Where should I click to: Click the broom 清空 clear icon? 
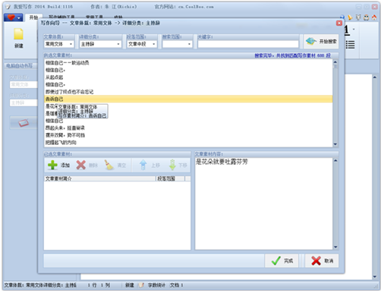109,165
